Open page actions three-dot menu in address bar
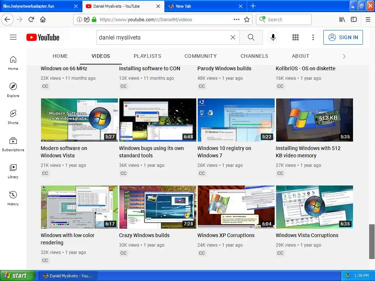This screenshot has width=375, height=281. [x=236, y=20]
